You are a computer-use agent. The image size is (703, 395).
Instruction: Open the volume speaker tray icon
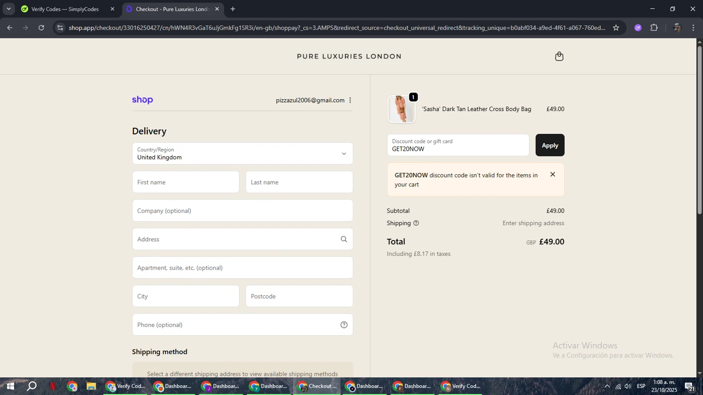pos(628,386)
